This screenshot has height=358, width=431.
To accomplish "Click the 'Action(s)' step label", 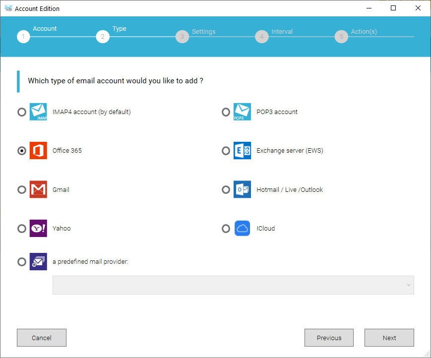I will pyautogui.click(x=364, y=32).
